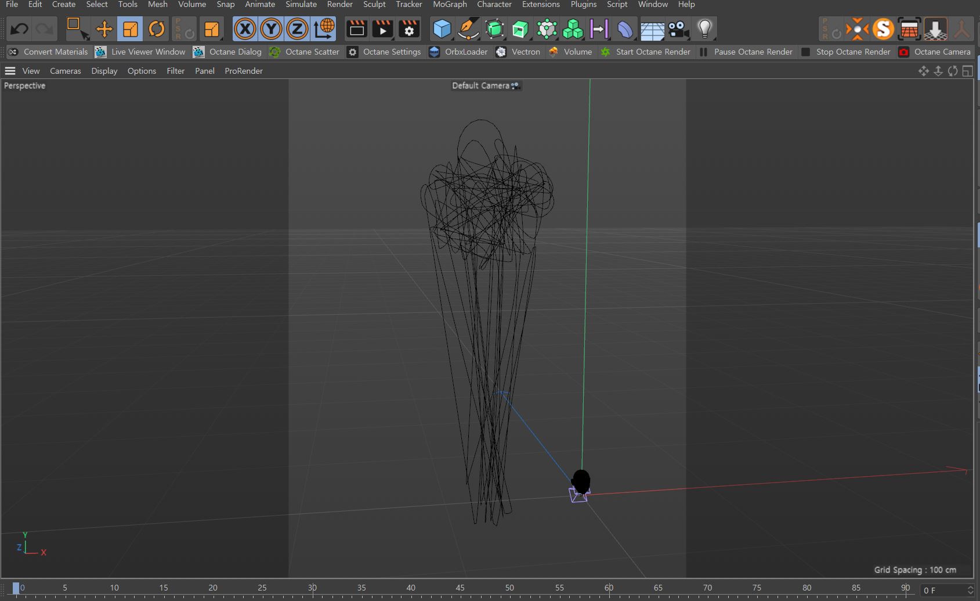Open the Live Viewer Window

[148, 52]
